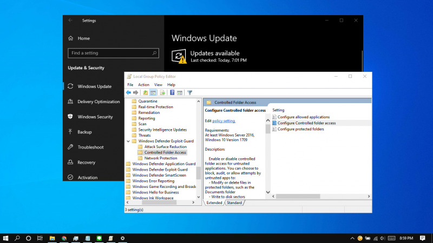433x243 pixels.
Task: Click the Up one level folder icon
Action: tap(145, 92)
